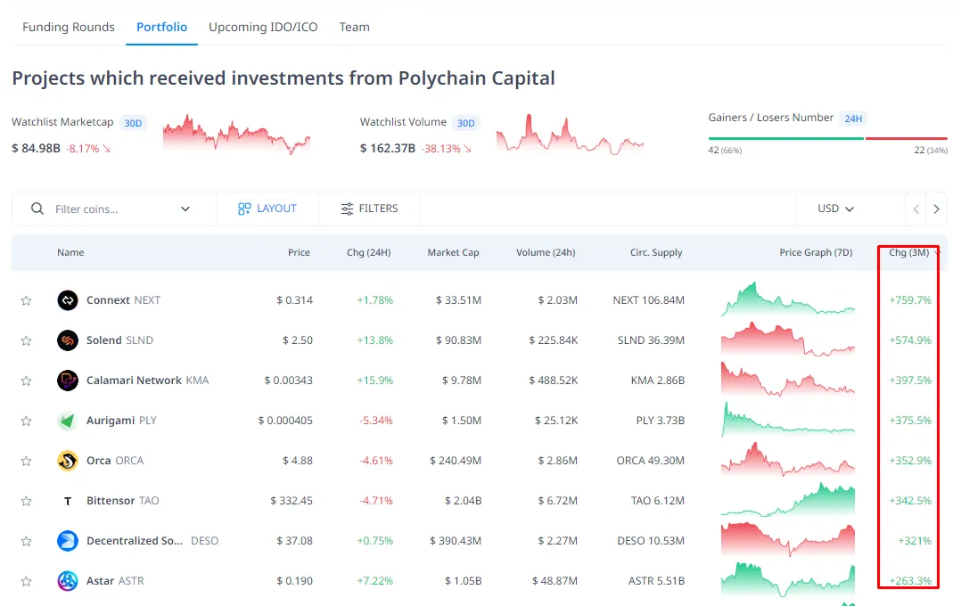Viewport: 961px width, 606px height.
Task: Click the Calamari Network coin logo
Action: coord(68,381)
